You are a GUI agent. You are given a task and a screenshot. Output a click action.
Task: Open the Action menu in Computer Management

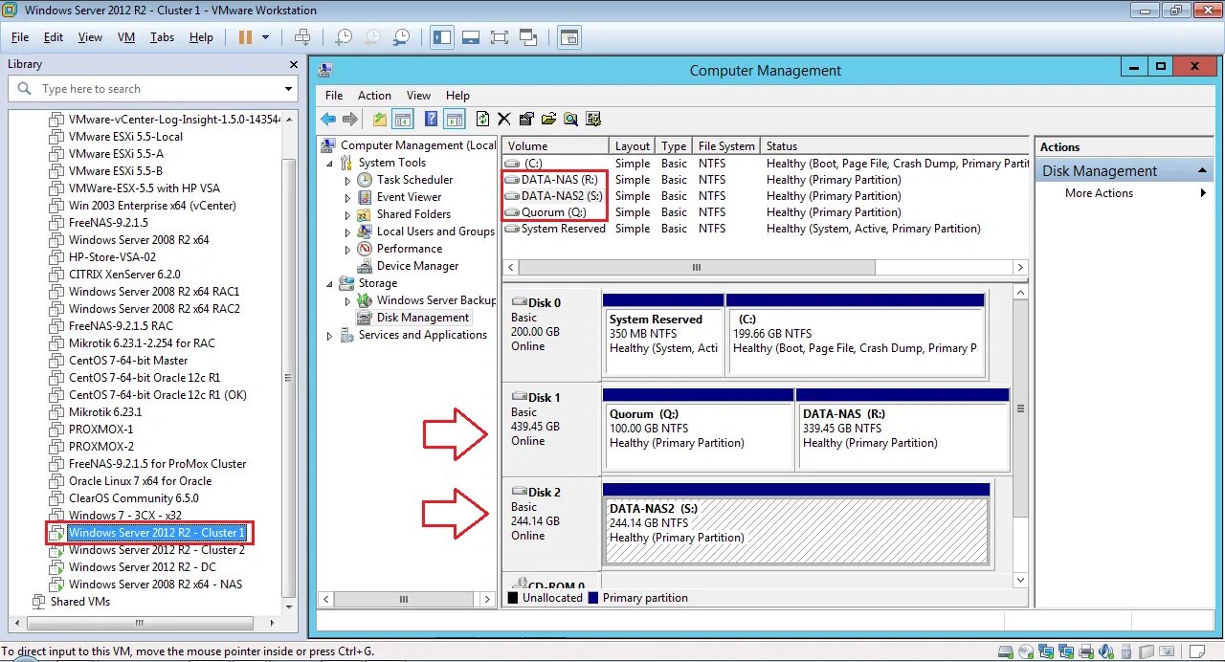pyautogui.click(x=374, y=96)
